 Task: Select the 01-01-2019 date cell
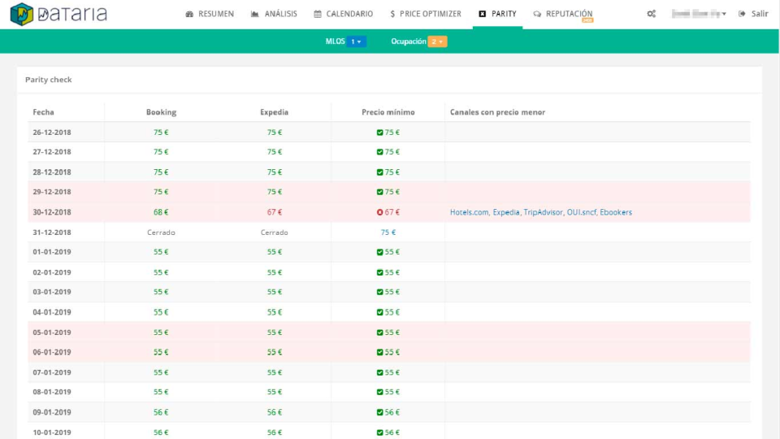pos(52,252)
